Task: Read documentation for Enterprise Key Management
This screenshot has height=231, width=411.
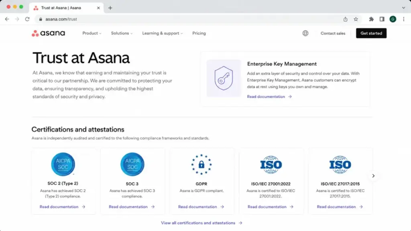Action: [x=269, y=97]
